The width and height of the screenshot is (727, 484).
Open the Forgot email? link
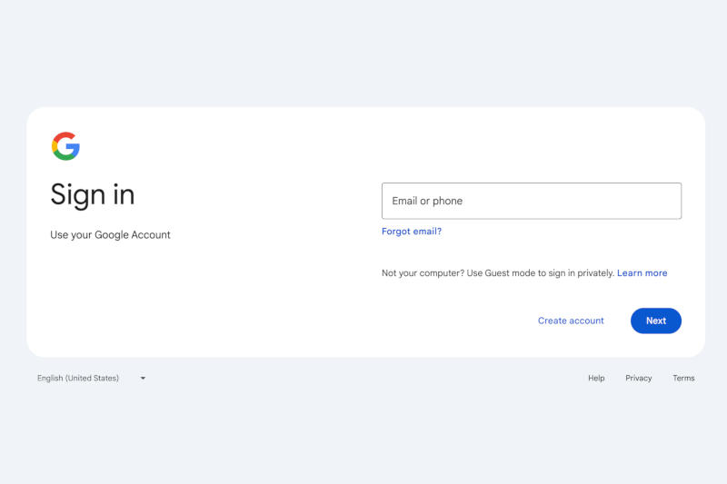tap(412, 232)
